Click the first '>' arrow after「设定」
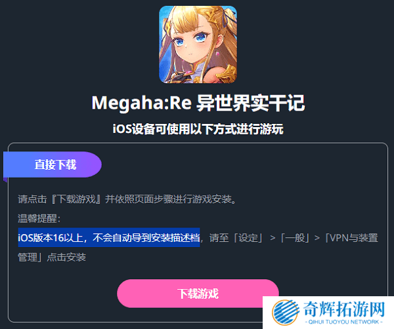 pyautogui.click(x=273, y=238)
